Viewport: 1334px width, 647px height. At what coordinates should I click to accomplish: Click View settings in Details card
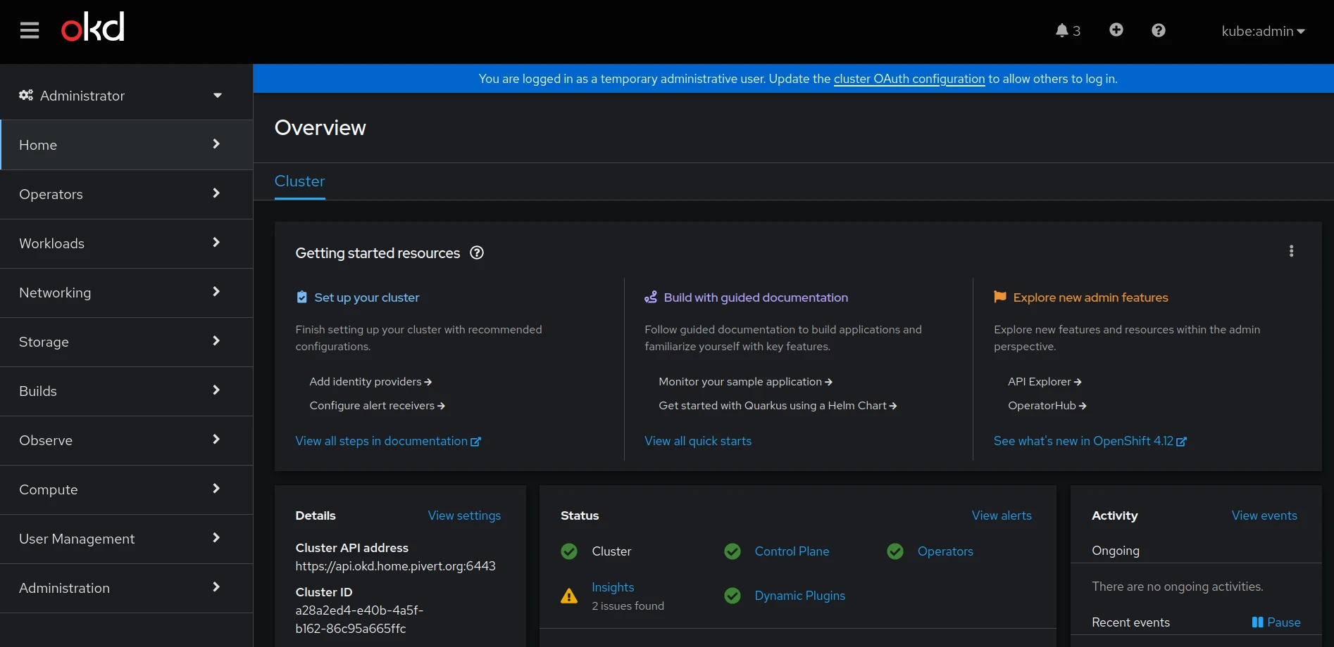[x=464, y=515]
